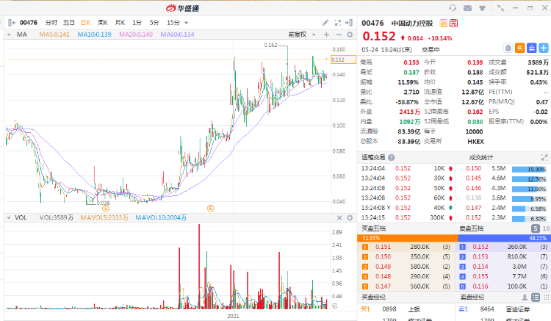Image resolution: width=551 pixels, height=321 pixels.
Task: Collapse the right quote panel icon
Action: pyautogui.click(x=349, y=23)
